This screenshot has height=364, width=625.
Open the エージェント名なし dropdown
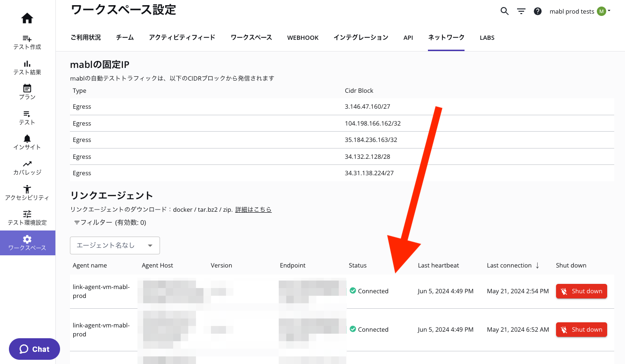click(x=114, y=245)
